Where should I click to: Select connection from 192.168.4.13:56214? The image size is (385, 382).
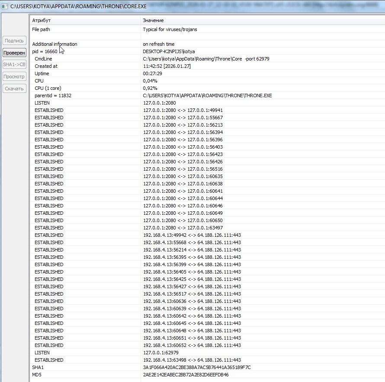pyautogui.click(x=192, y=250)
